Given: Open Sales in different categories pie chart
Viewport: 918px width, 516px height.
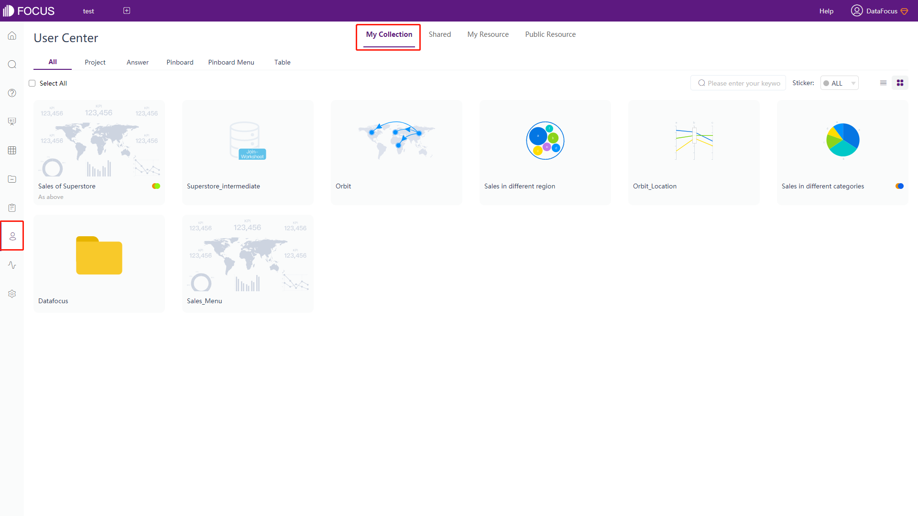Looking at the screenshot, I should pyautogui.click(x=842, y=140).
